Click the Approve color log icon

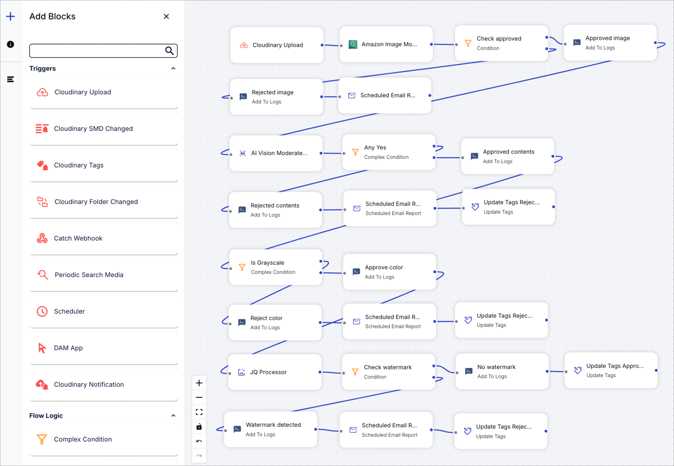tap(356, 272)
